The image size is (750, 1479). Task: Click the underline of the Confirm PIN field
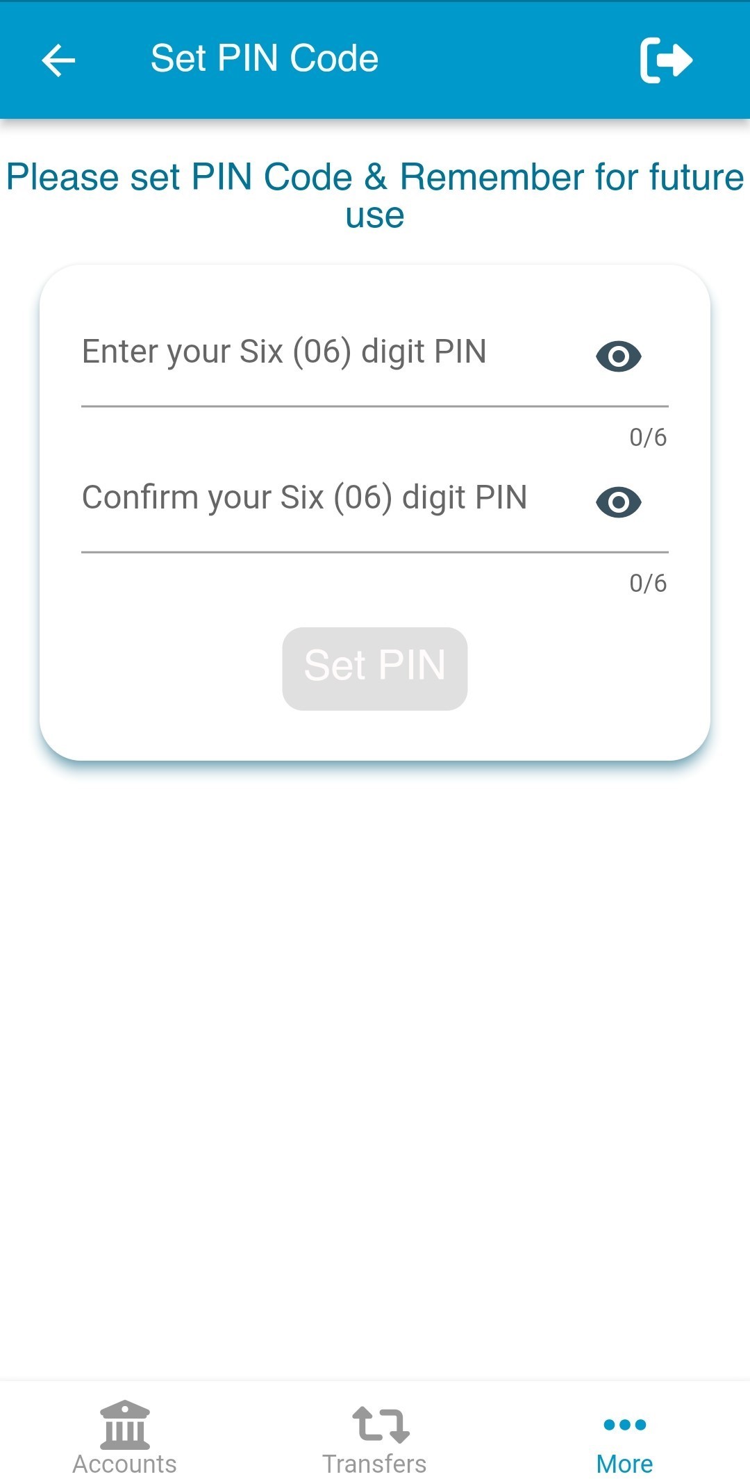click(x=375, y=552)
